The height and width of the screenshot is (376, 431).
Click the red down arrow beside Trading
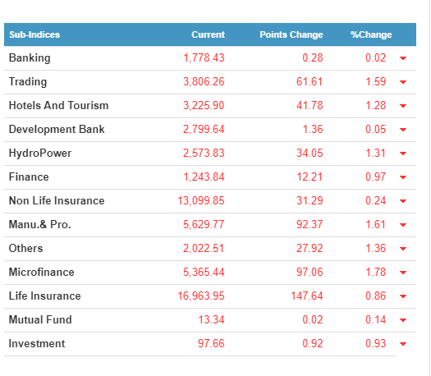[403, 82]
